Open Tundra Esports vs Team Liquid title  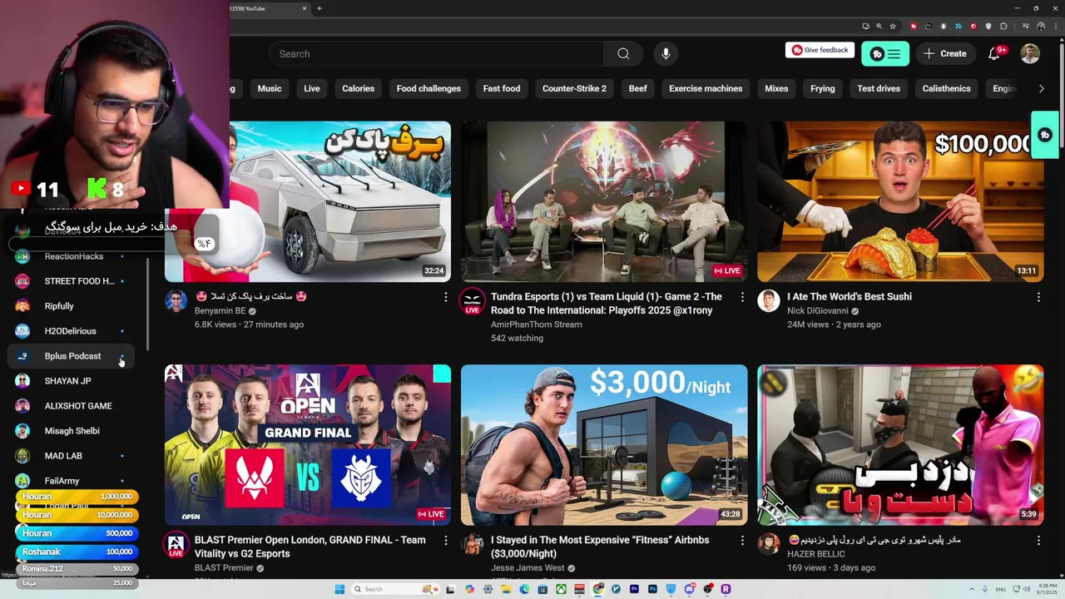point(607,304)
